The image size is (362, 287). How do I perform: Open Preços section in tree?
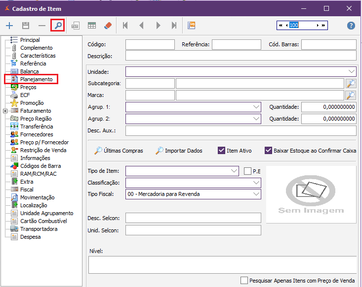tap(28, 87)
